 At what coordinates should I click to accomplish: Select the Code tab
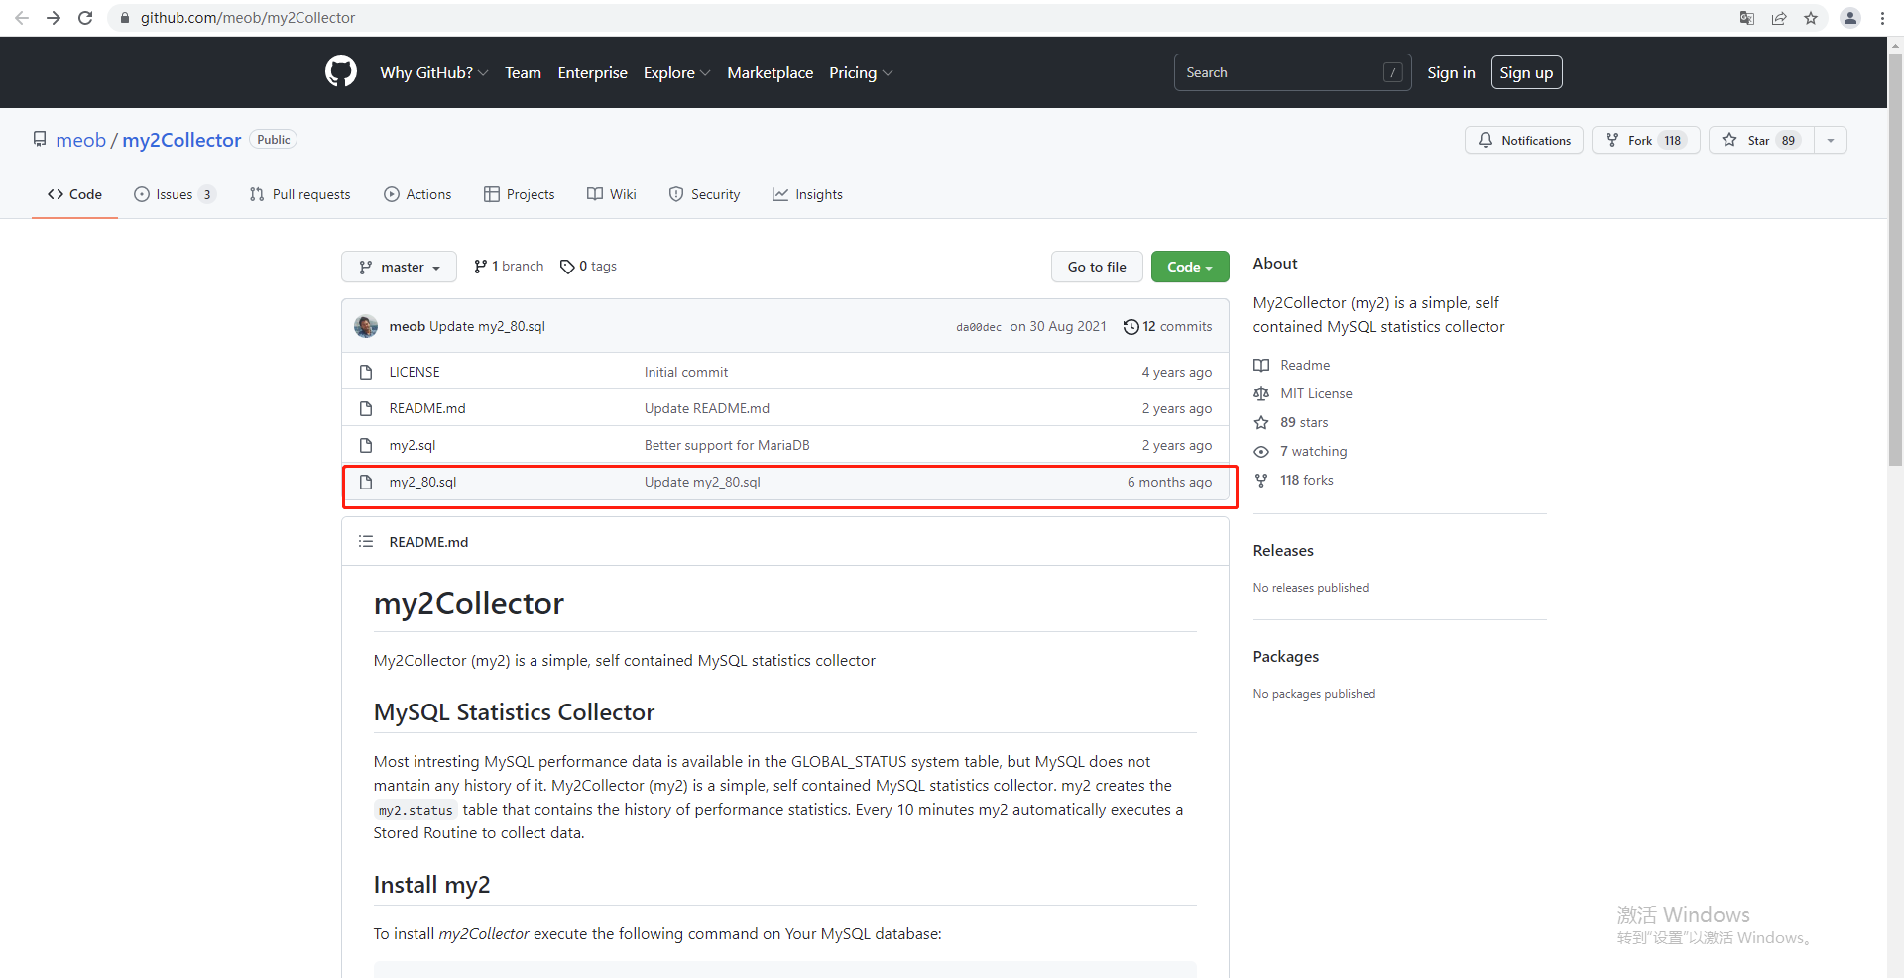point(74,194)
